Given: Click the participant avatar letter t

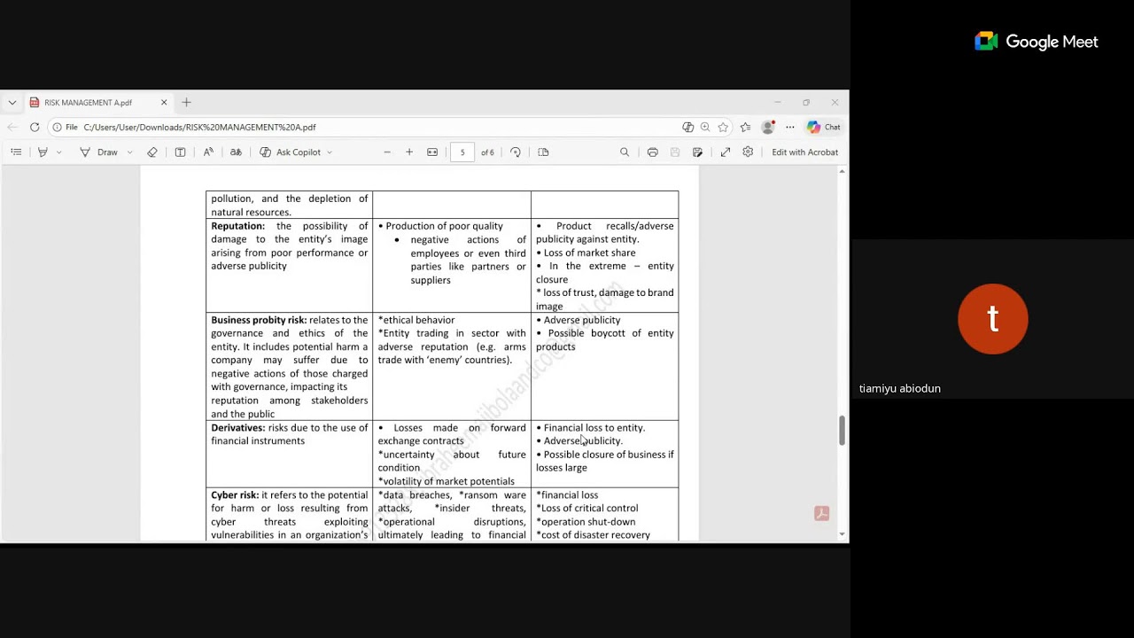Looking at the screenshot, I should click(x=993, y=319).
